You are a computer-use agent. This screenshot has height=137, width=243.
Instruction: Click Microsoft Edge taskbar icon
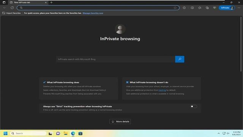73,134
